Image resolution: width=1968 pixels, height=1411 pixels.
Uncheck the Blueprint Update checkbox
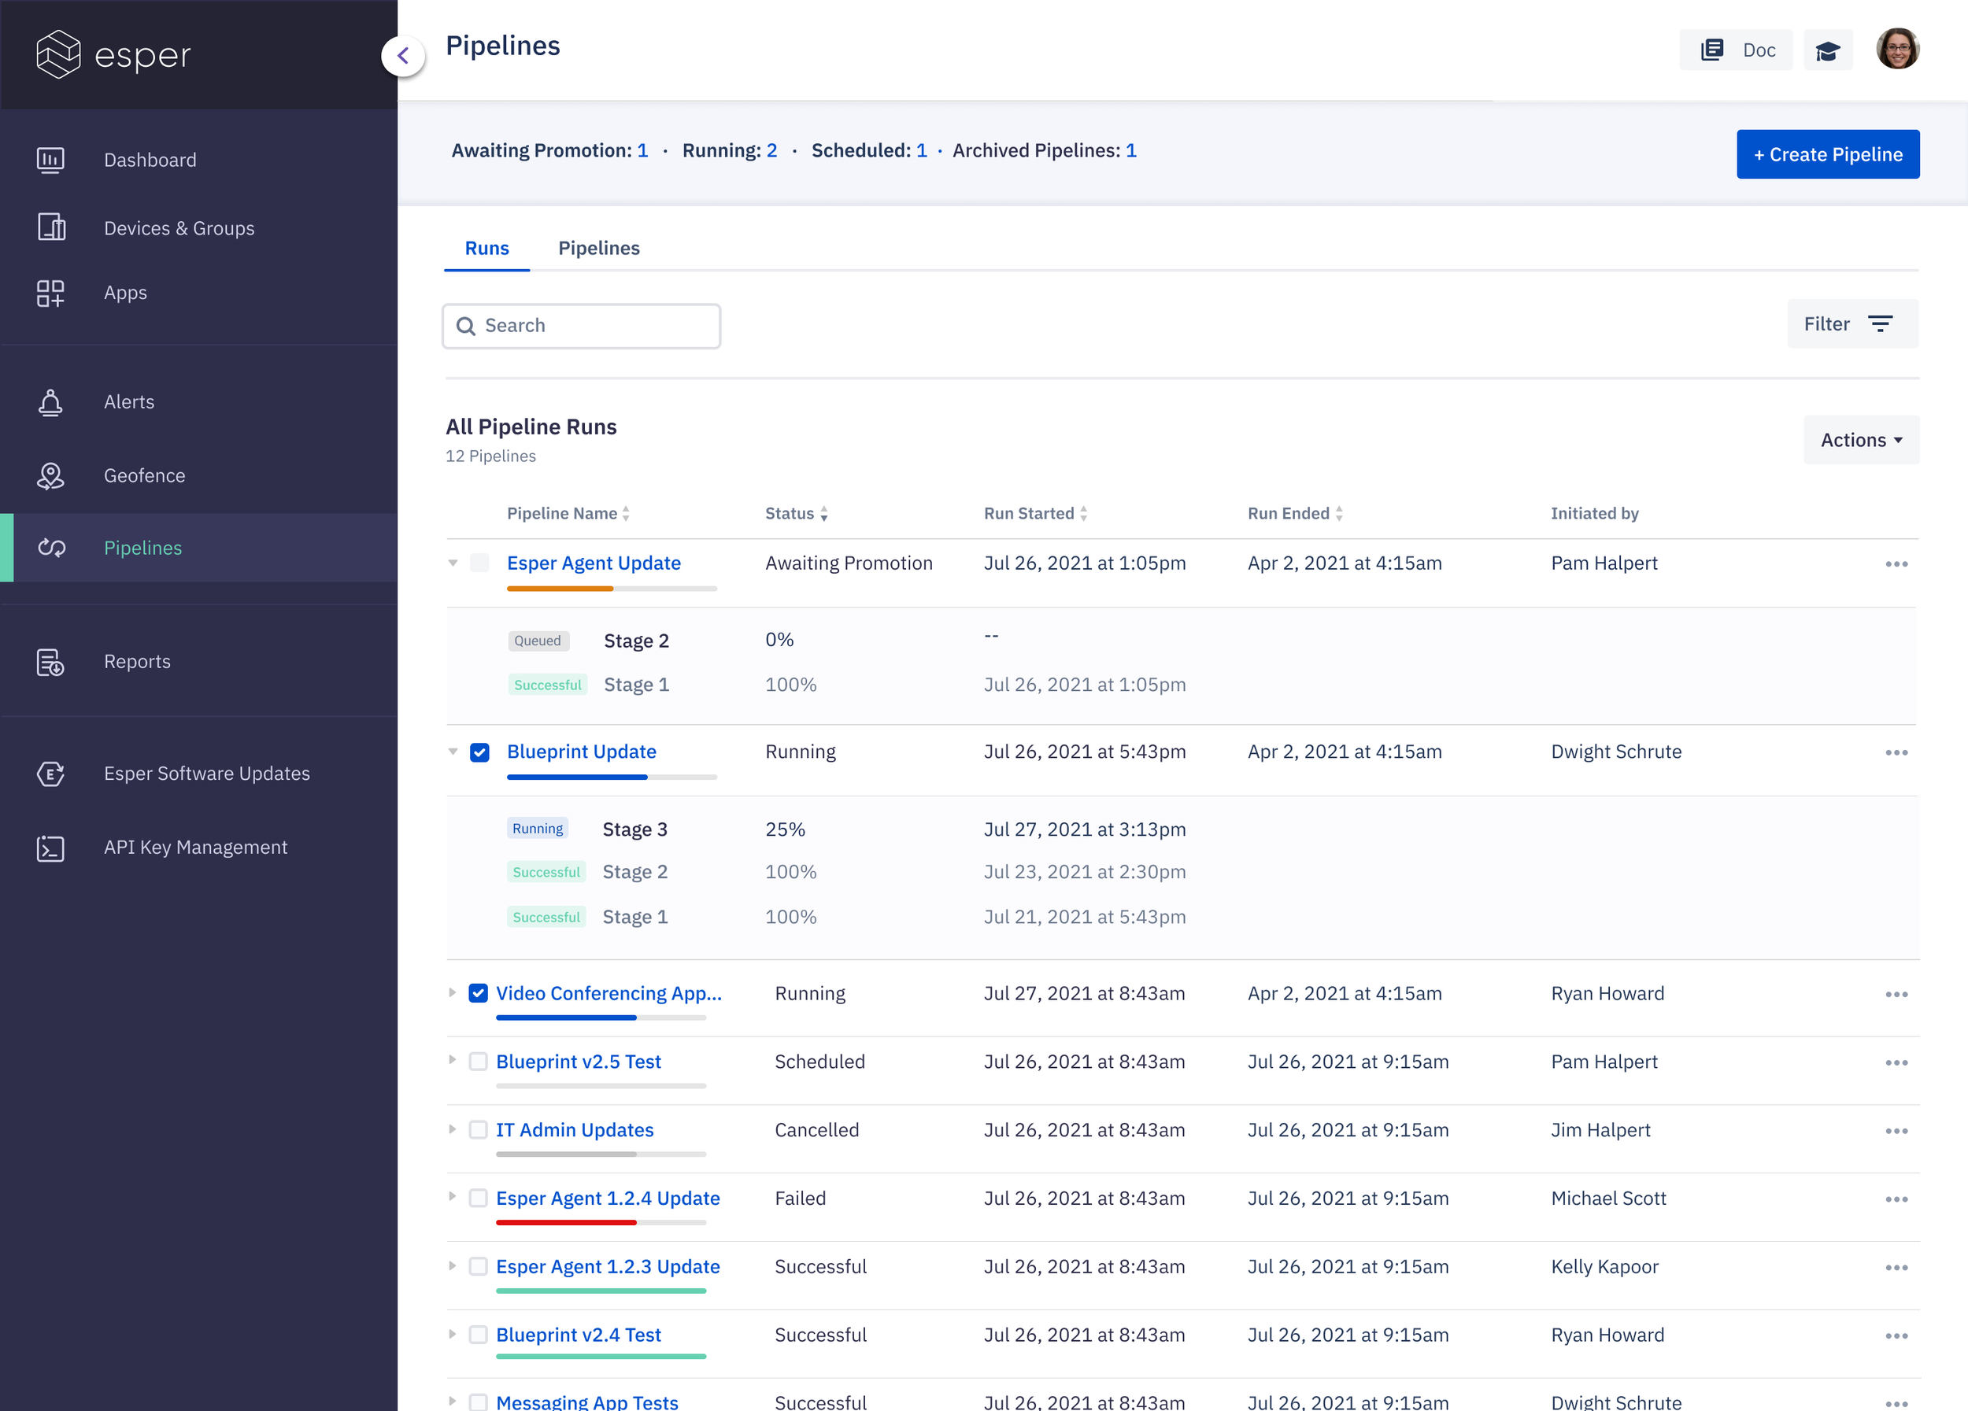(x=480, y=752)
